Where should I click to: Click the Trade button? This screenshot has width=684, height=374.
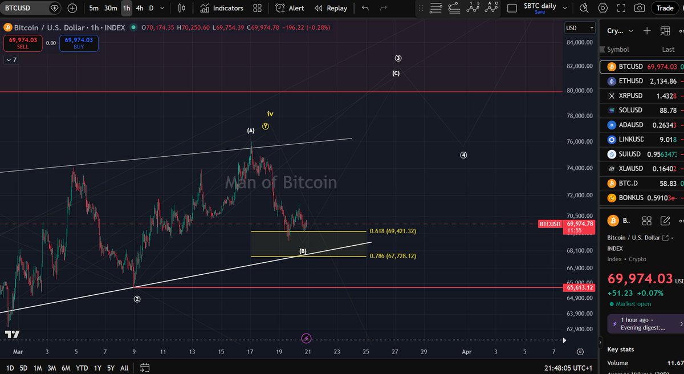click(665, 8)
